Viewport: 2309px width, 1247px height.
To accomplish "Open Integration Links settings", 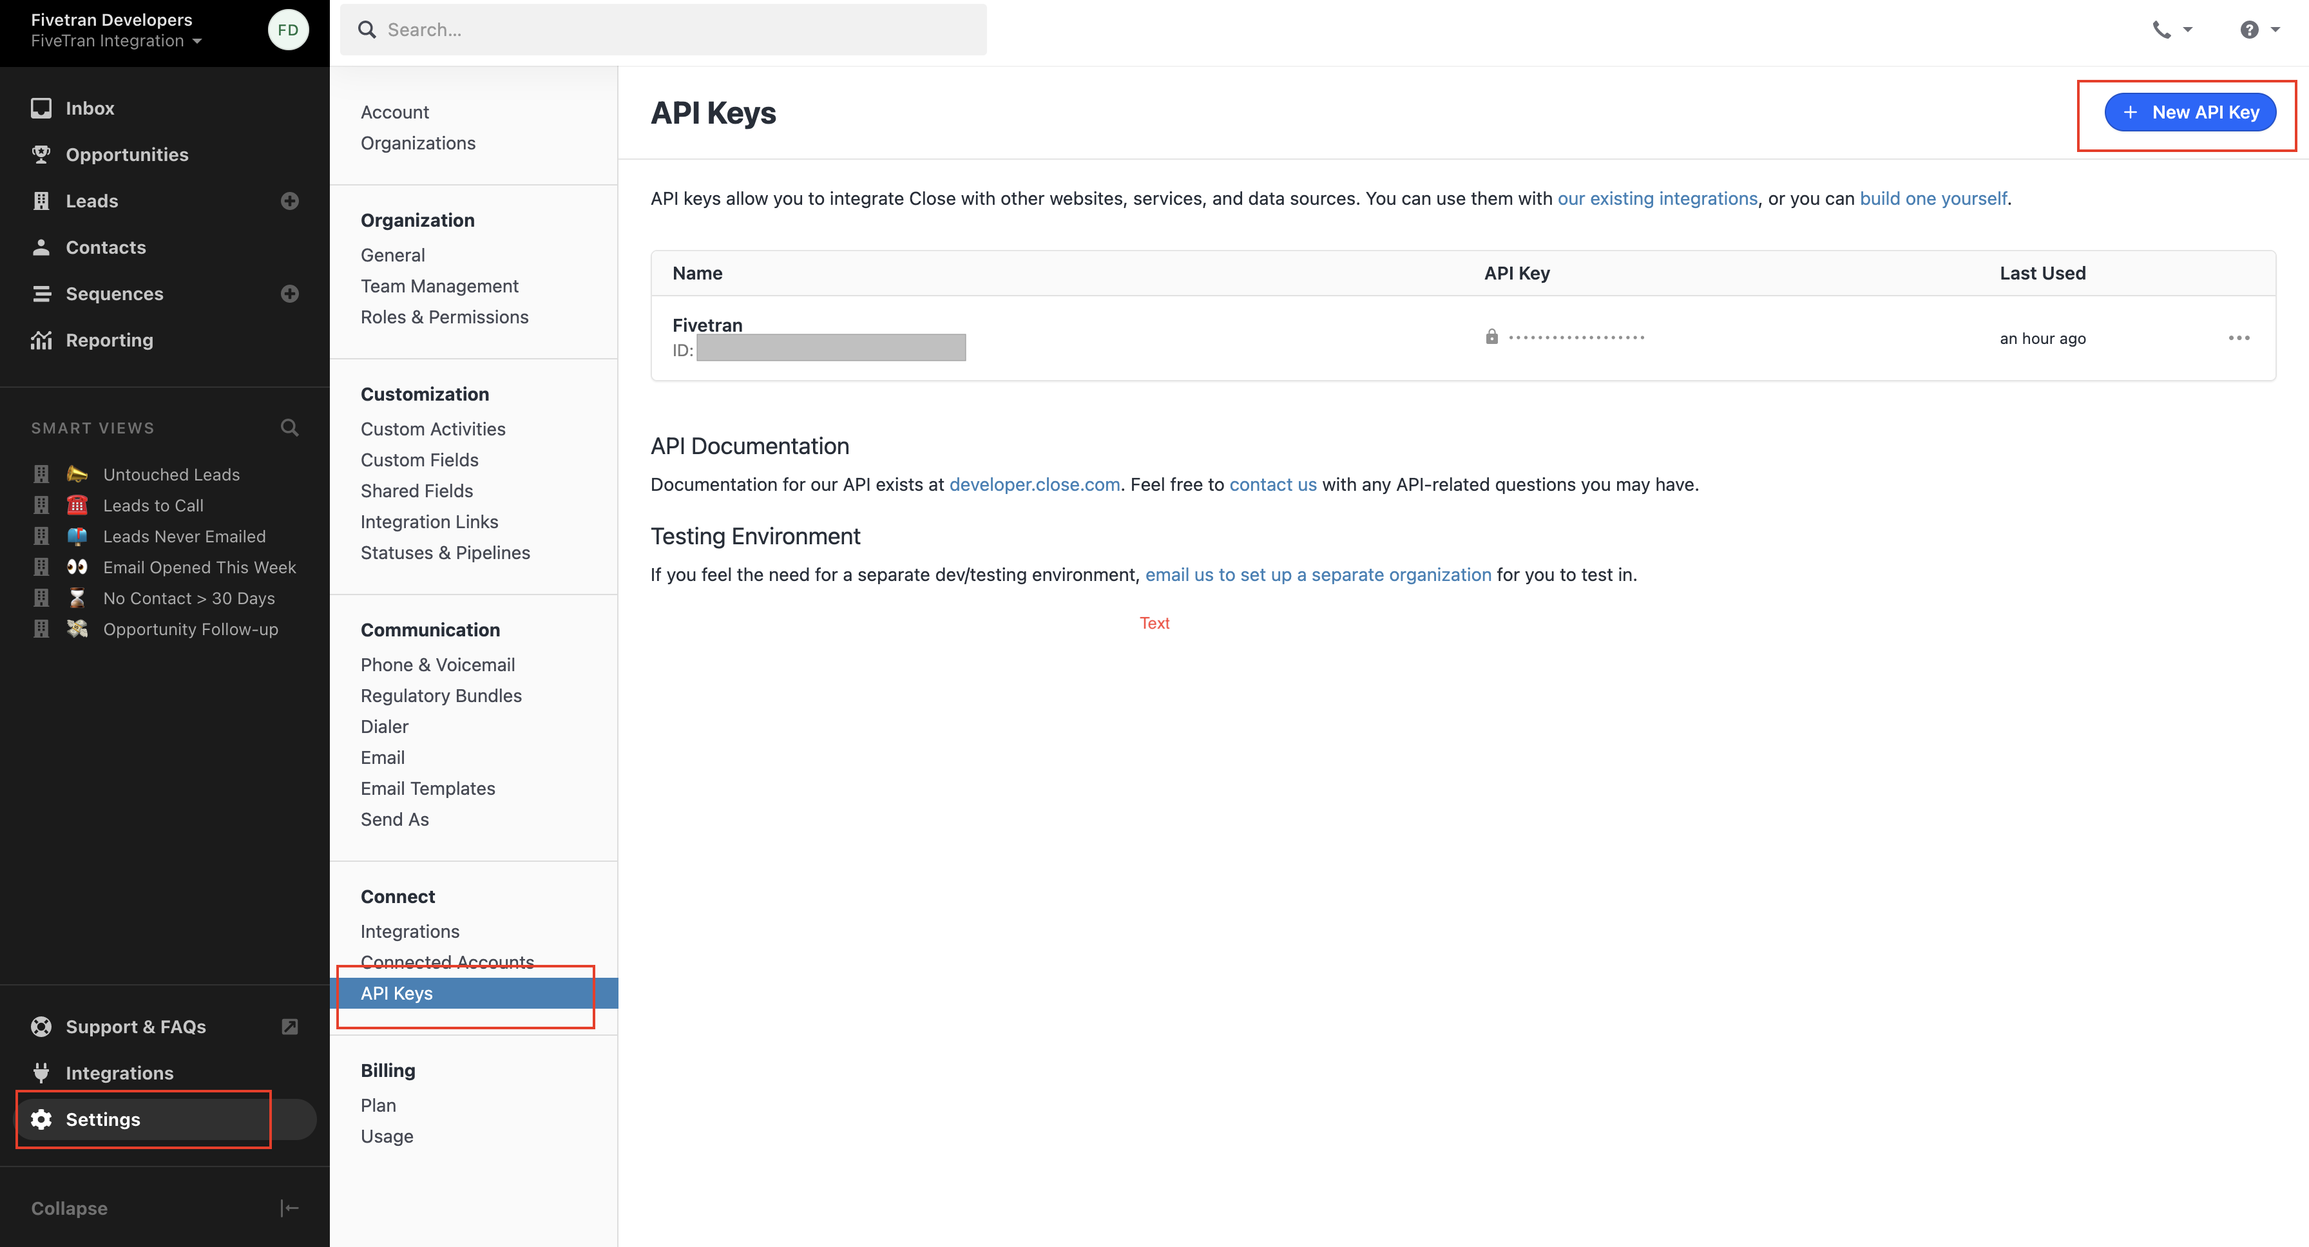I will coord(429,521).
